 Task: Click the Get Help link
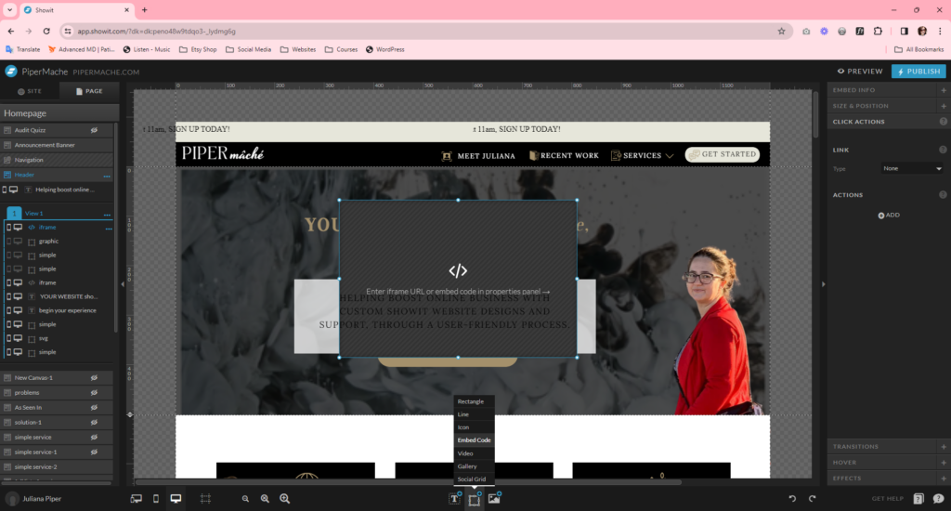pyautogui.click(x=887, y=499)
